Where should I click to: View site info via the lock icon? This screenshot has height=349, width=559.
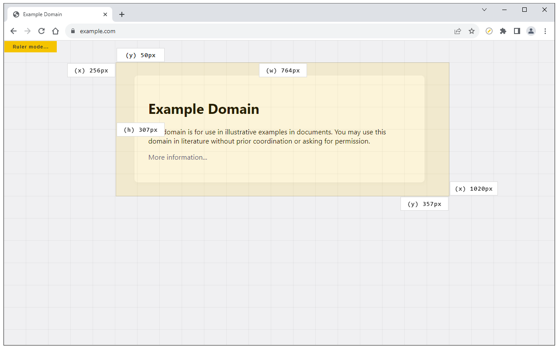(73, 31)
